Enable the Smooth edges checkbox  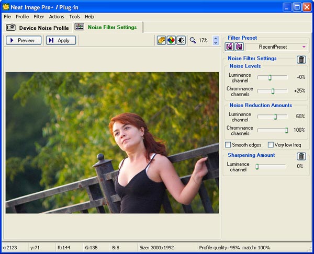pos(228,145)
